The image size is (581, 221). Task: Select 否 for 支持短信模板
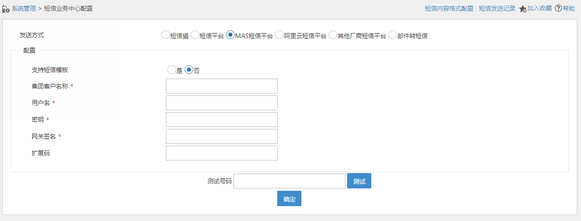(189, 70)
